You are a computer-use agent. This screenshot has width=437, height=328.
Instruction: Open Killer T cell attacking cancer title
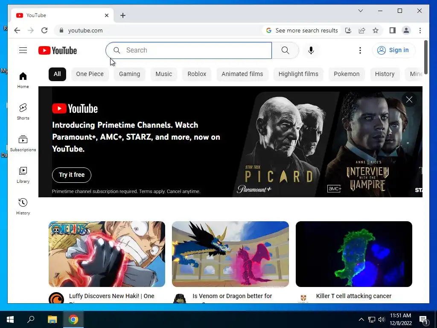(354, 296)
